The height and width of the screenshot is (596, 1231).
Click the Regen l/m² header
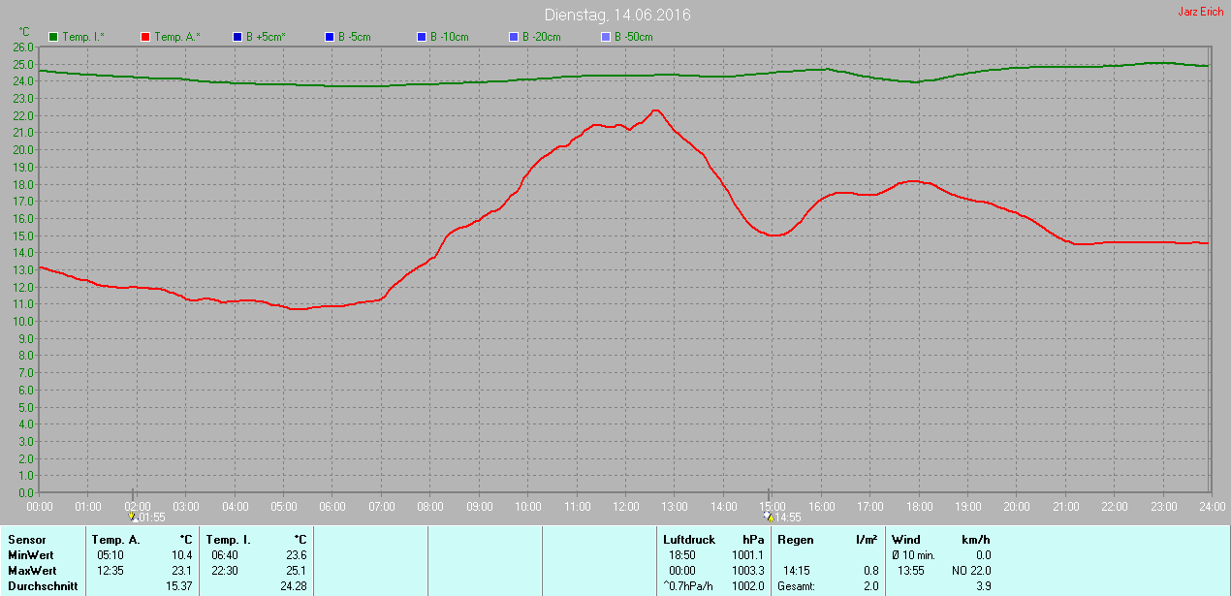[x=827, y=540]
